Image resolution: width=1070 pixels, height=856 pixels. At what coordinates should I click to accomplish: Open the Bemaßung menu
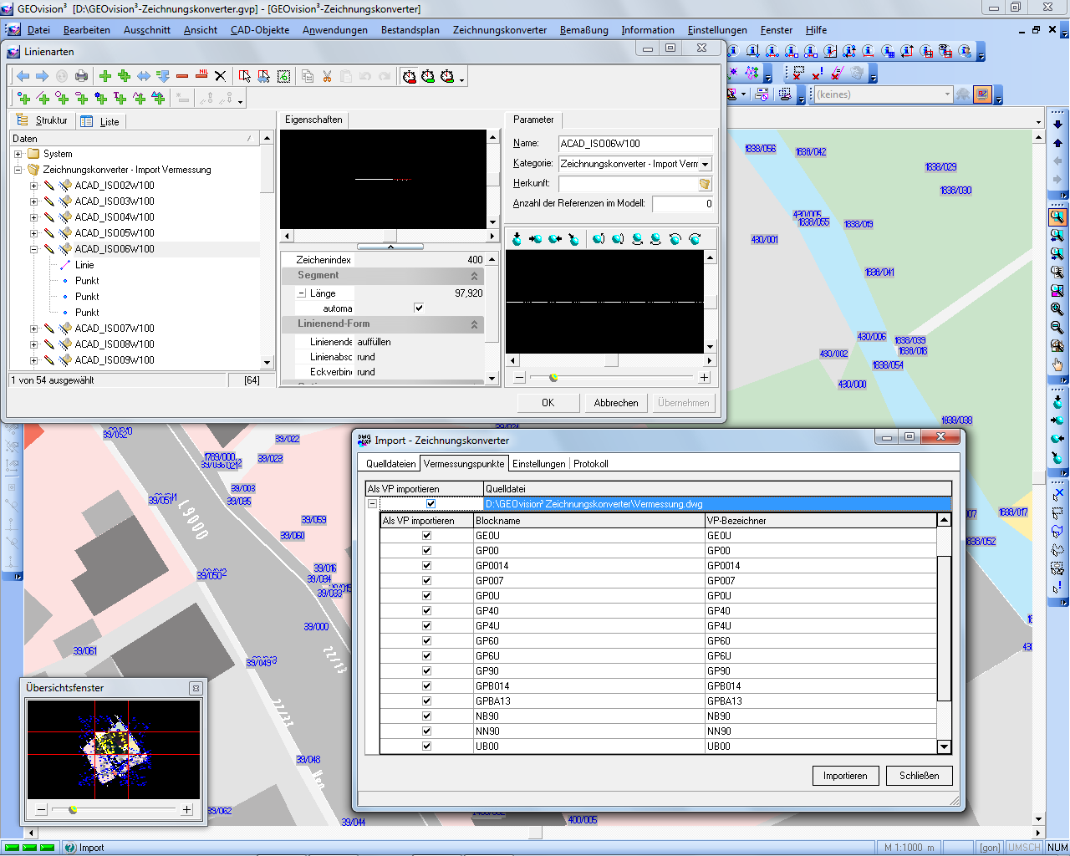(584, 30)
